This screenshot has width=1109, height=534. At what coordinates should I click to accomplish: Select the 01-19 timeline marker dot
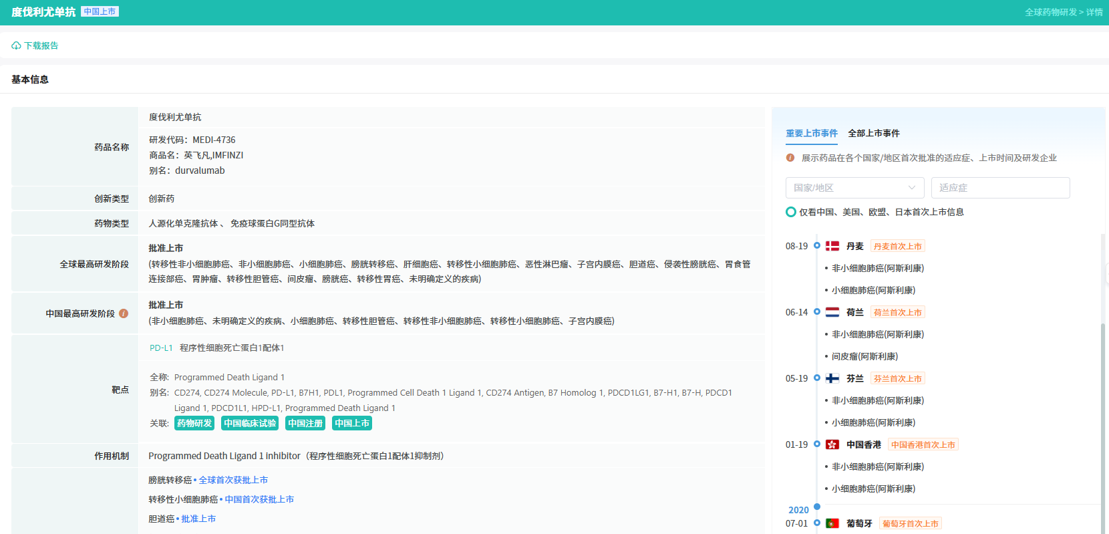tap(816, 444)
